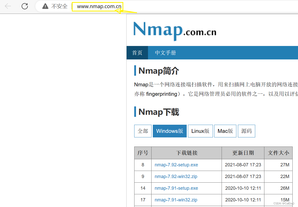Click the not-secure warning triangle icon
This screenshot has width=298, height=207.
(x=45, y=6)
